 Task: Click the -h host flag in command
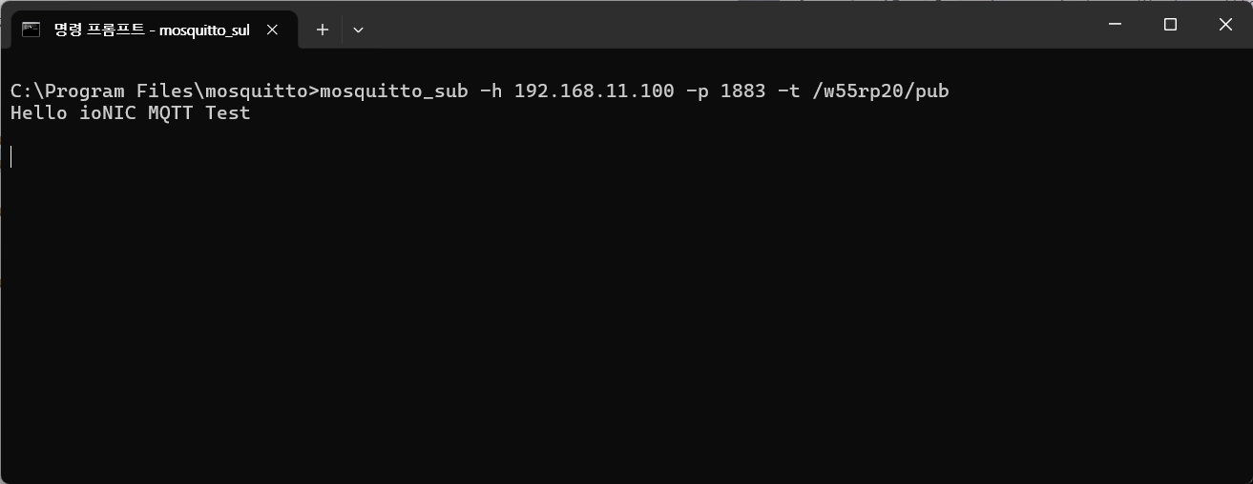(491, 91)
